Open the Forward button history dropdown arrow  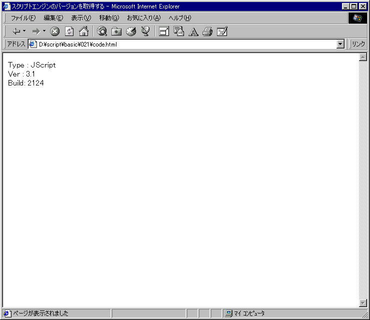[x=44, y=31]
